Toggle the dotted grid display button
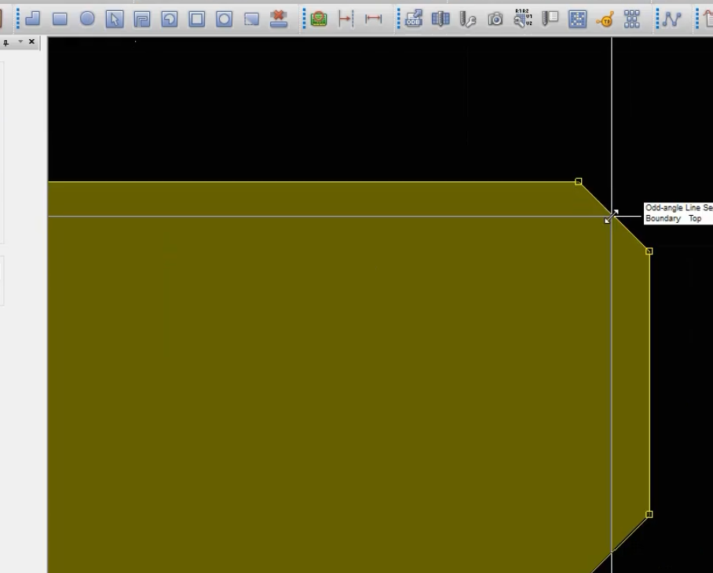This screenshot has height=573, width=713. pyautogui.click(x=577, y=19)
